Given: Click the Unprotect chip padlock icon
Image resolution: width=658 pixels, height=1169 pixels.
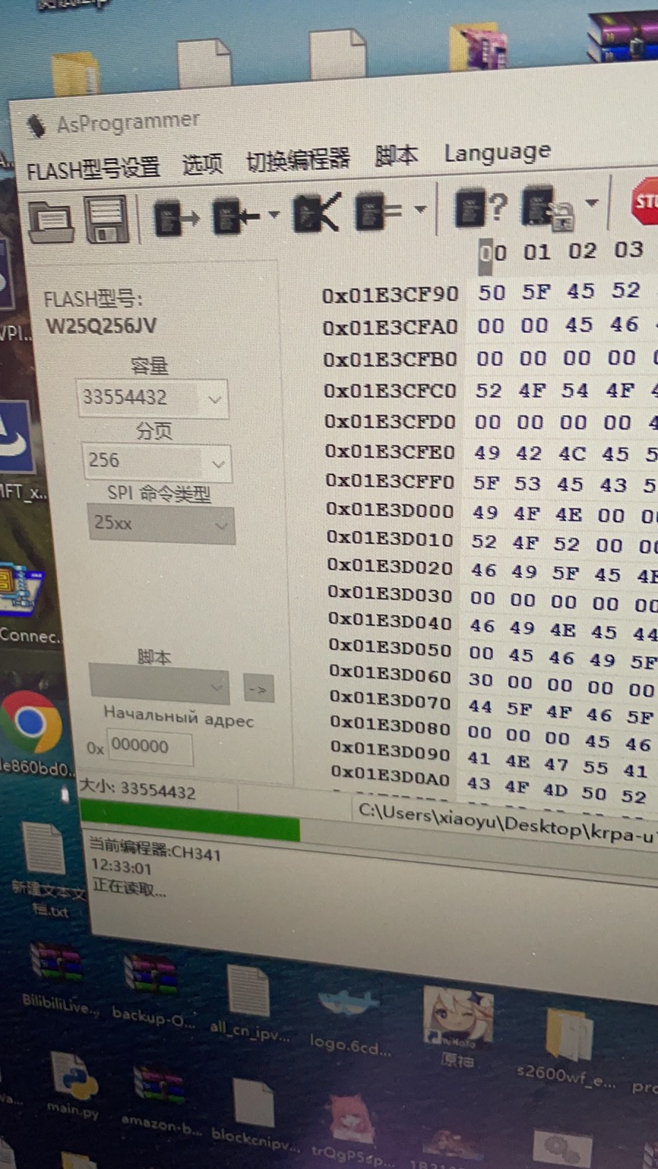Looking at the screenshot, I should (544, 207).
